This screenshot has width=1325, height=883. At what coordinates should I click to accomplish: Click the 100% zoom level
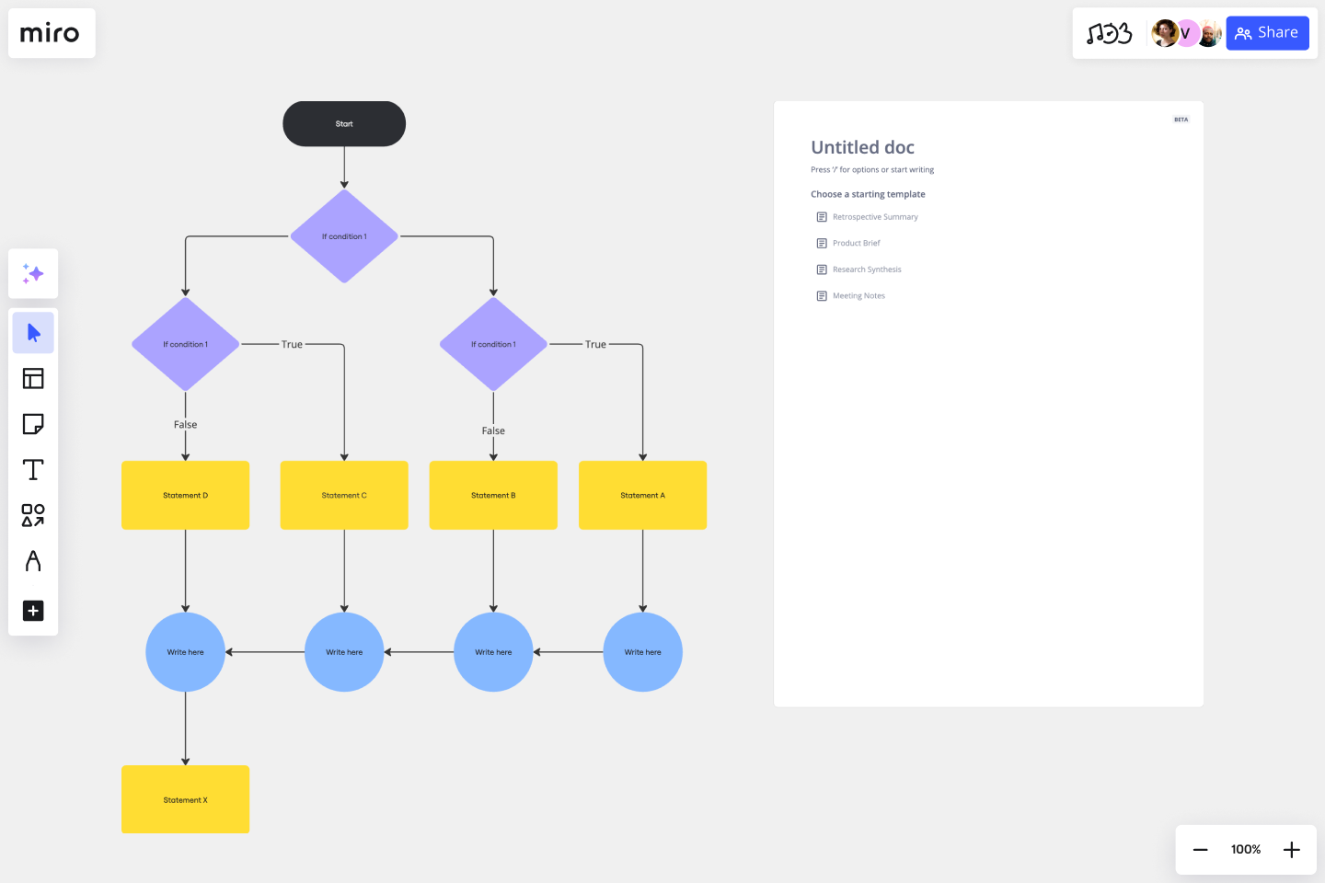[1245, 849]
